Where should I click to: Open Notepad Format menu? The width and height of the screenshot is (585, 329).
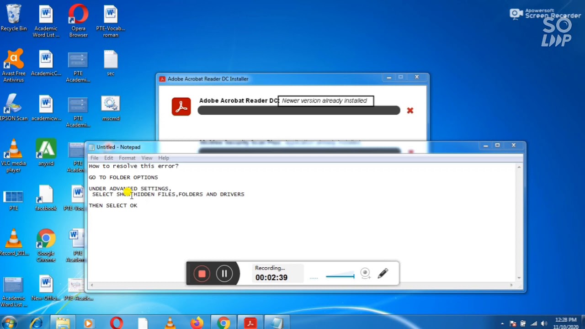(x=127, y=158)
